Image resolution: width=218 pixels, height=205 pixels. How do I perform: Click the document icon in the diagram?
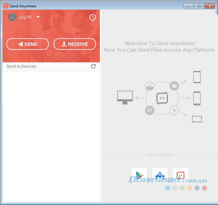(x=150, y=110)
